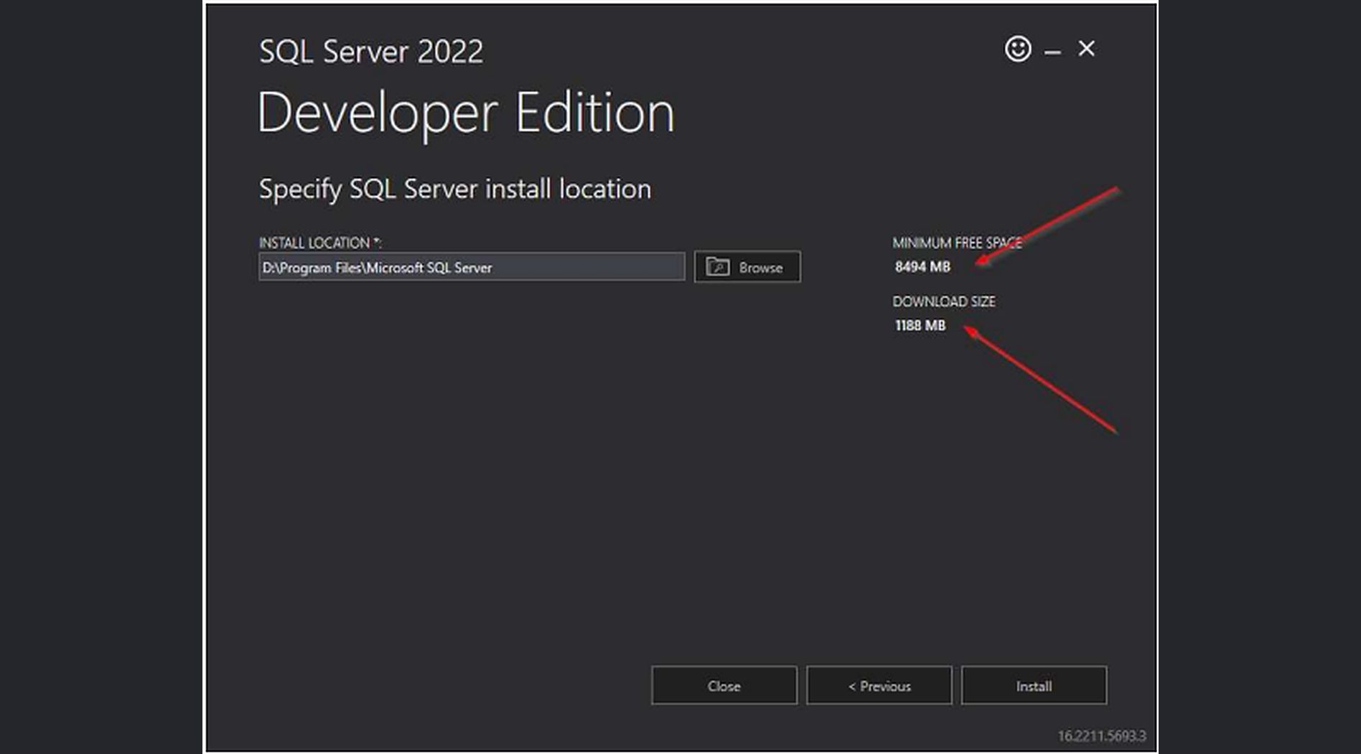Open folder browser with the Browse button
Screen dimensions: 1361x754
[747, 267]
